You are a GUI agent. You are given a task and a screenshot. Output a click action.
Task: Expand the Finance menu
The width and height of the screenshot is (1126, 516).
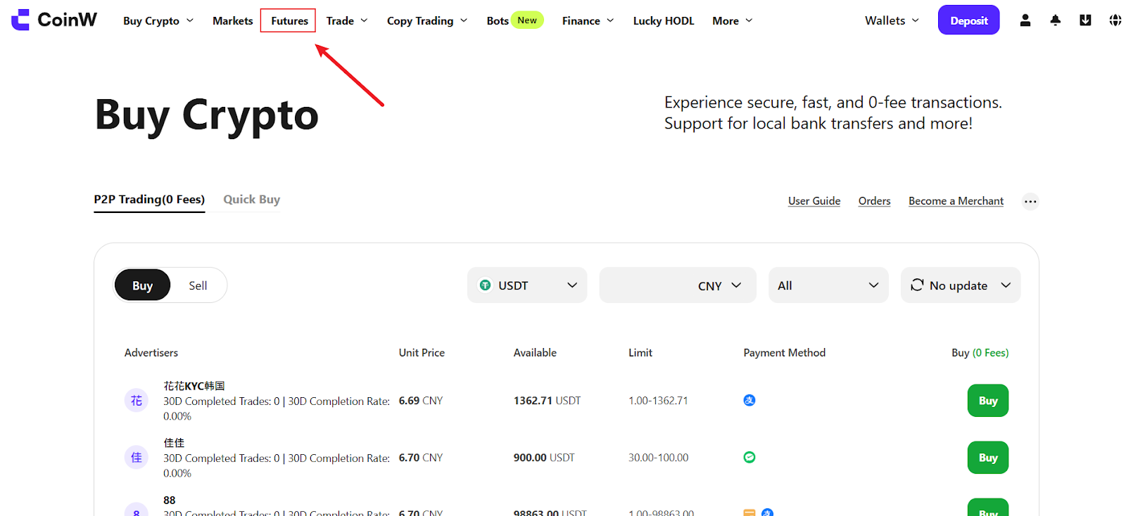coord(588,21)
